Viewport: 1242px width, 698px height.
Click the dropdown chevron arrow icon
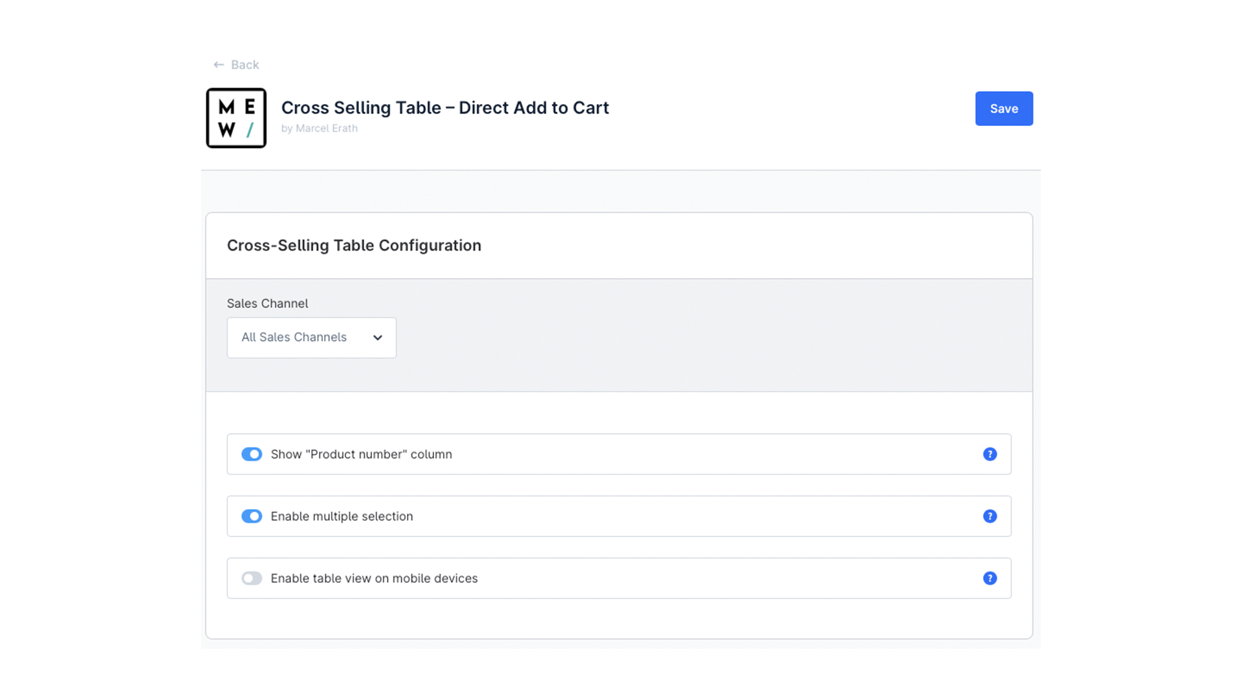[378, 338]
